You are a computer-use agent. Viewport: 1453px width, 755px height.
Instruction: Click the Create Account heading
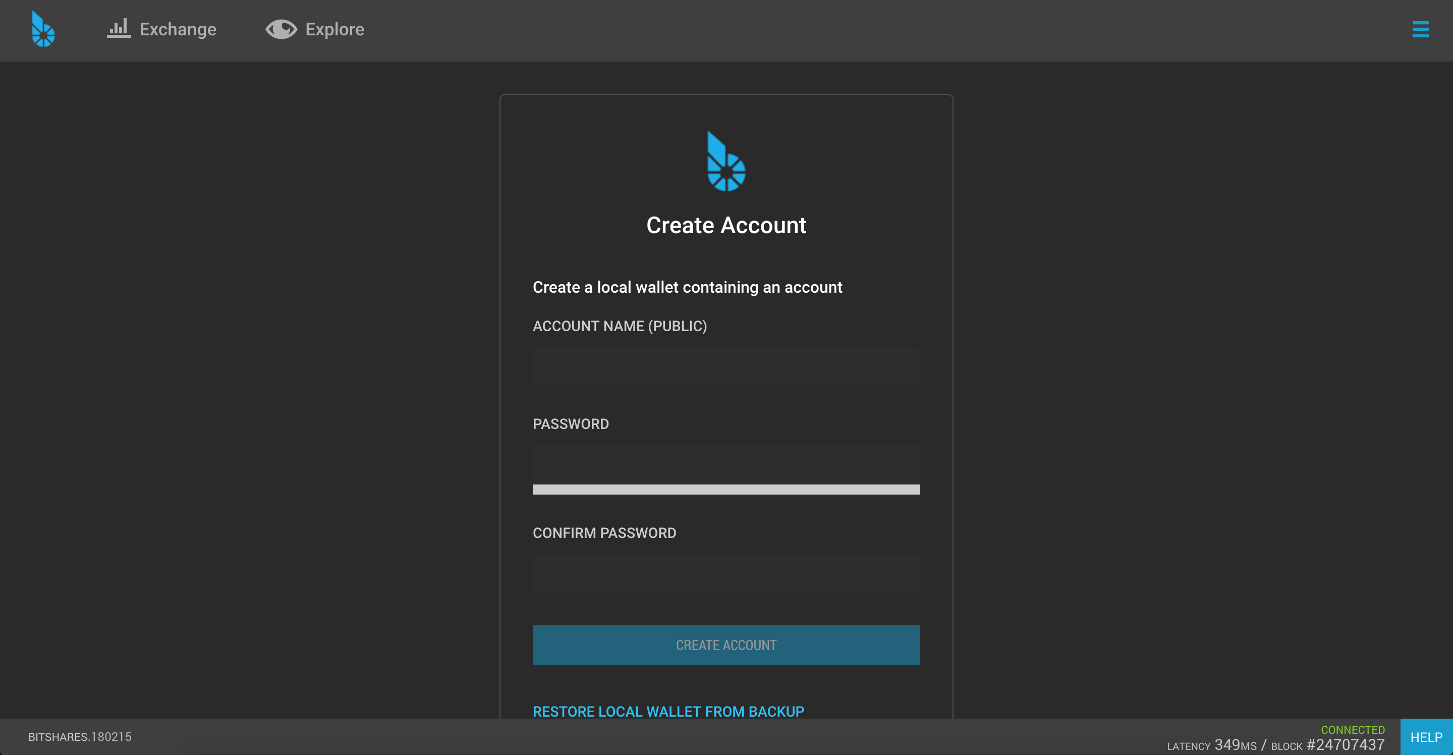pyautogui.click(x=726, y=225)
